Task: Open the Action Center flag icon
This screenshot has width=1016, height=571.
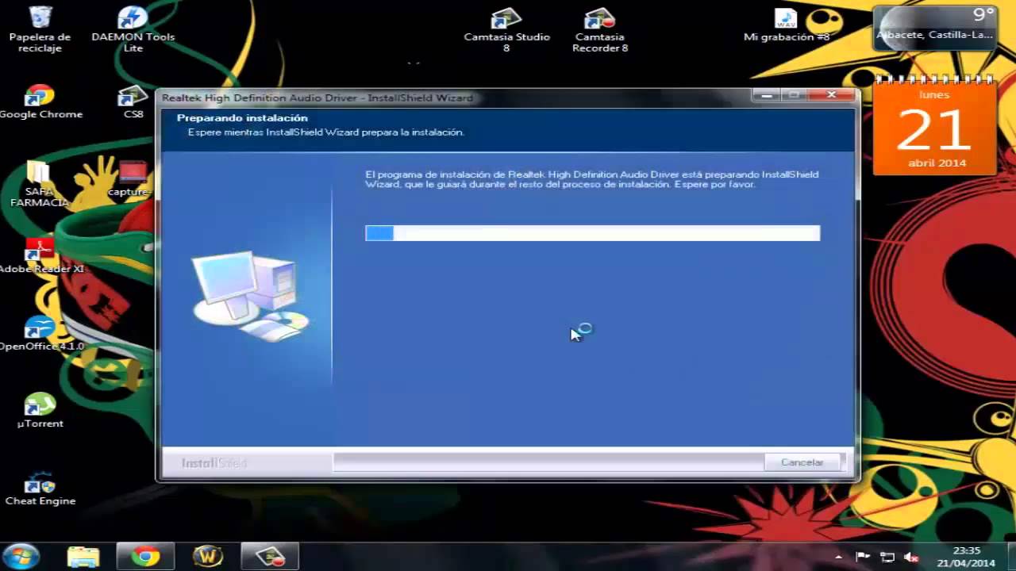Action: 863,557
